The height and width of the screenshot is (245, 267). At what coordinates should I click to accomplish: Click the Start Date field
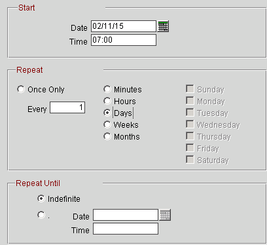[124, 26]
